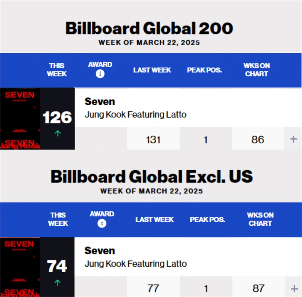Click weeks on chart value 87
Viewport: 302px width, 297px height.
coord(258,289)
